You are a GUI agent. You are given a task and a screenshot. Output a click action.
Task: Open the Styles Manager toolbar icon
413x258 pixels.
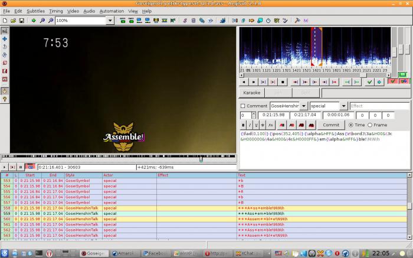(185, 20)
